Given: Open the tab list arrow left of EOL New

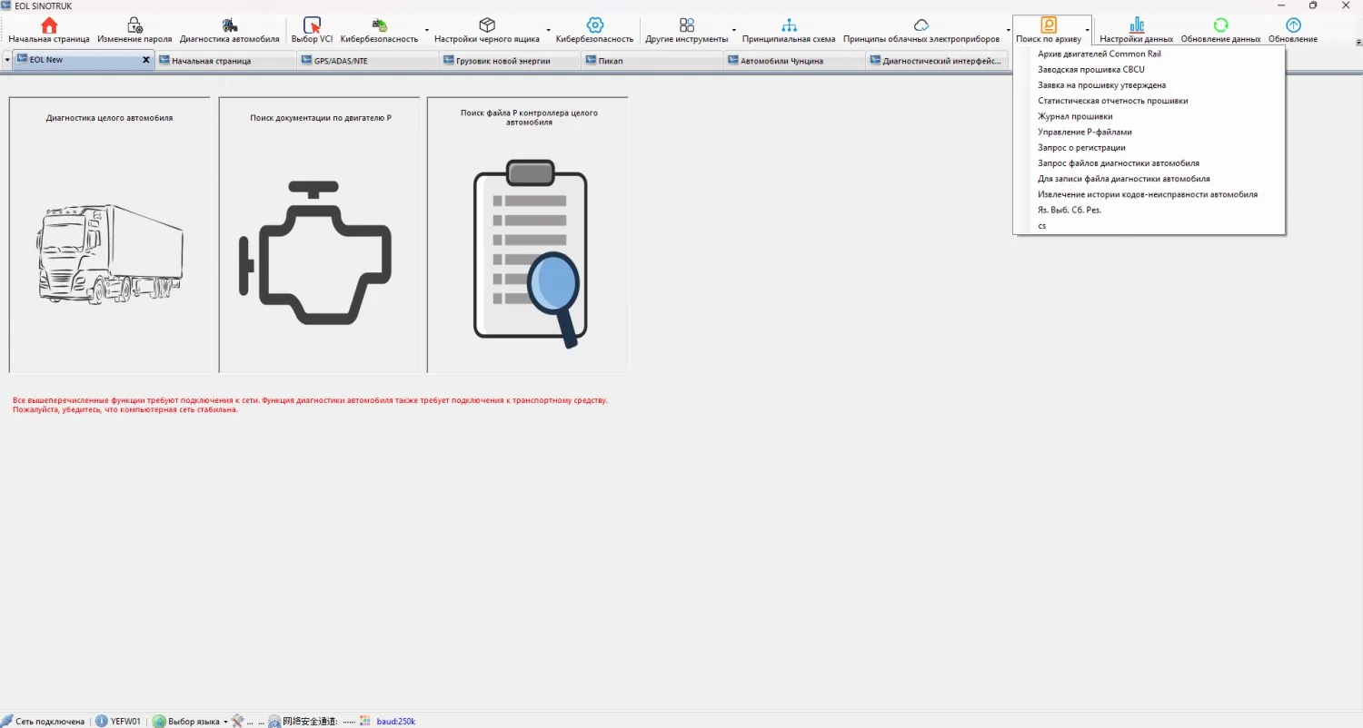Looking at the screenshot, I should coord(7,60).
